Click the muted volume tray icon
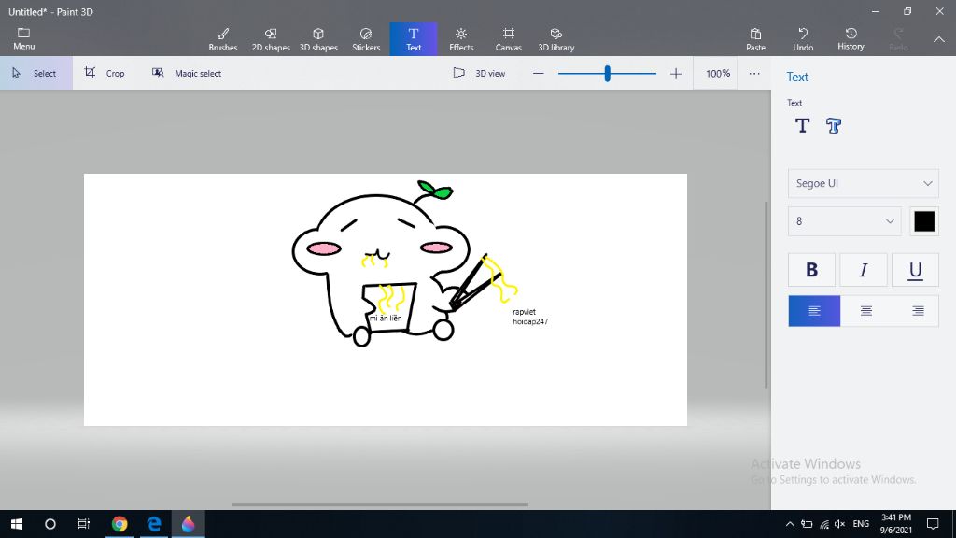The height and width of the screenshot is (538, 956). tap(839, 524)
